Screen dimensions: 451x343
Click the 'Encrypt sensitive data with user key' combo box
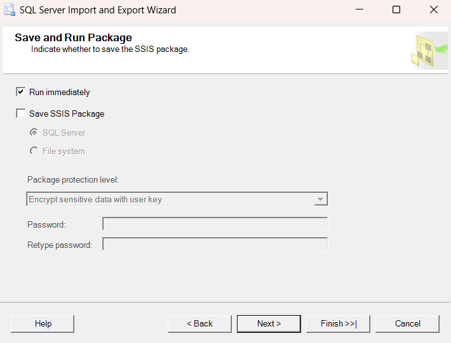(x=170, y=200)
